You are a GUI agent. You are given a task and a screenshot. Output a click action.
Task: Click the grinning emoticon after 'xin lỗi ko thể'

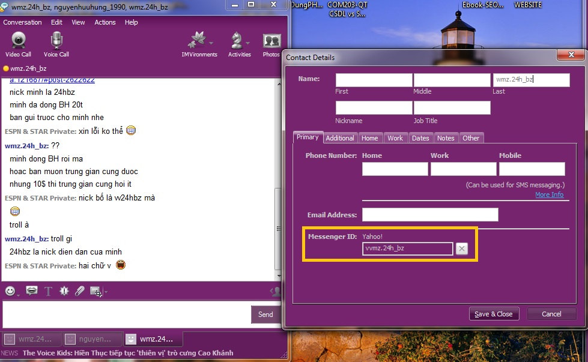(131, 130)
